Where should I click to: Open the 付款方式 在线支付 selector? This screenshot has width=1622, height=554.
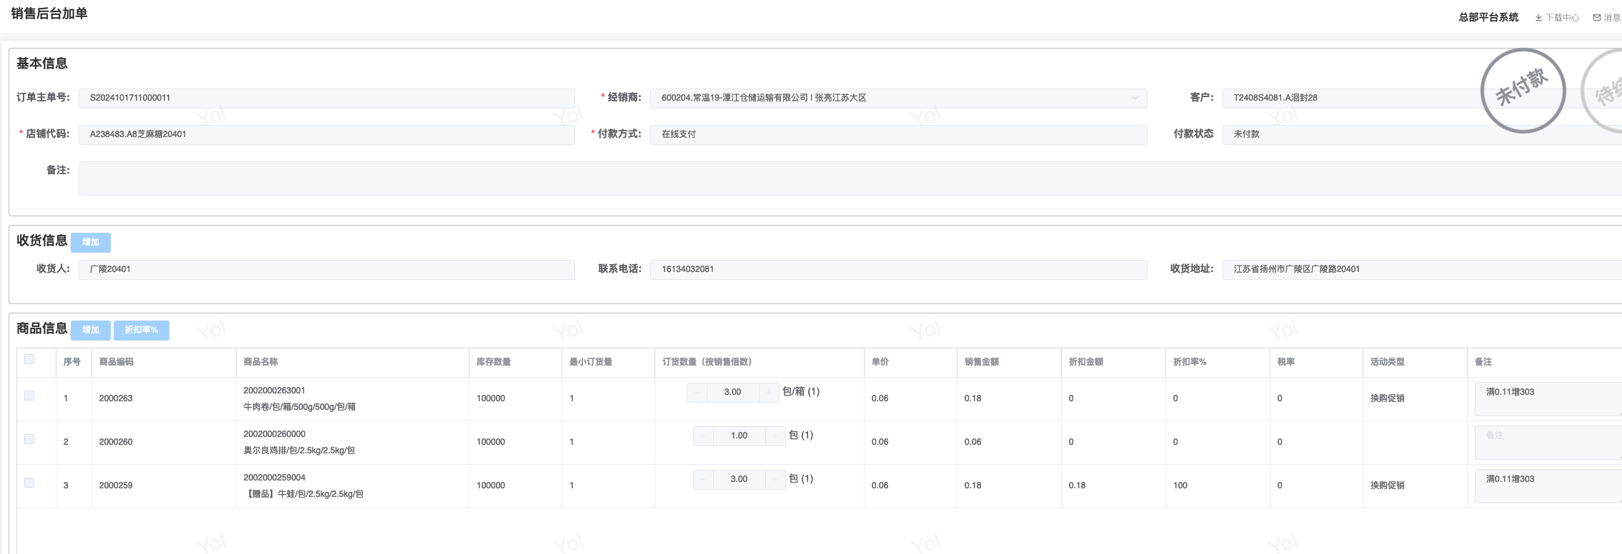coord(898,134)
